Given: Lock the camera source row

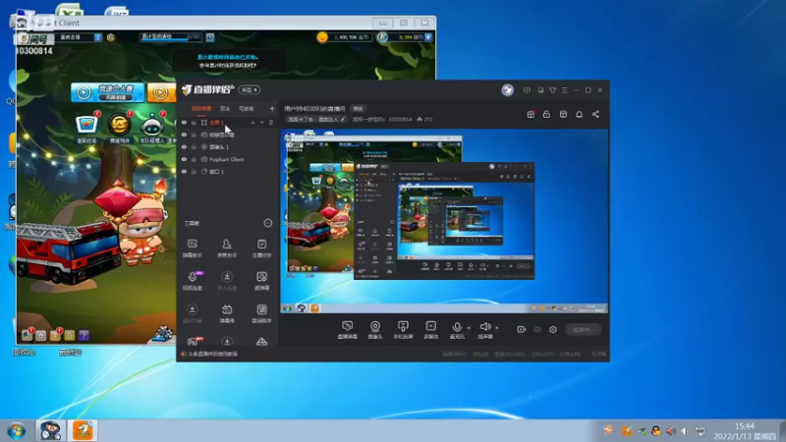Looking at the screenshot, I should tap(194, 146).
